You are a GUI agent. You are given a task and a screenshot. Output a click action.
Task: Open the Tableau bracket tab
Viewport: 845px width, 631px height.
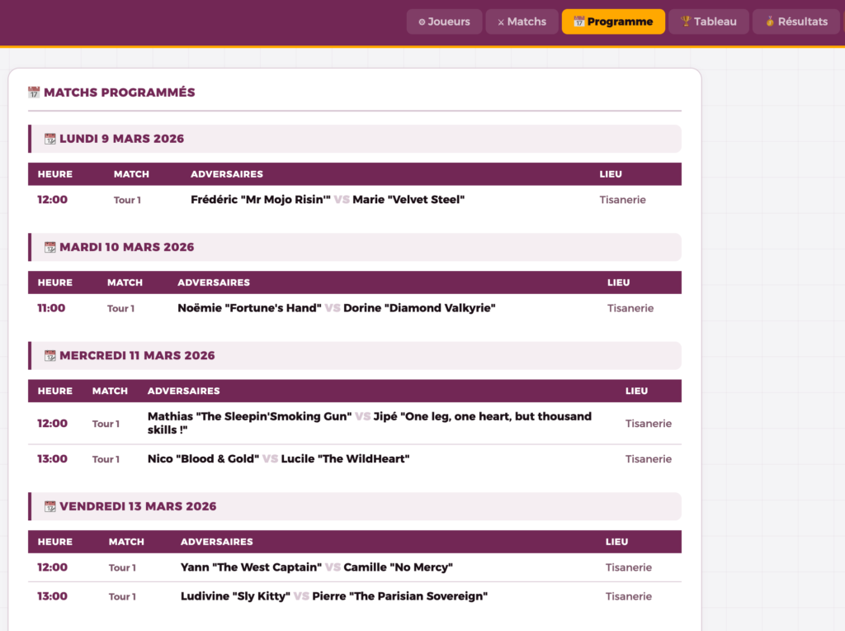[708, 21]
